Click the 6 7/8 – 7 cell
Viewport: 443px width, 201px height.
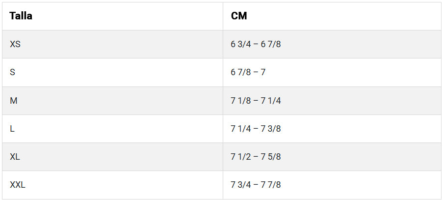(x=248, y=72)
